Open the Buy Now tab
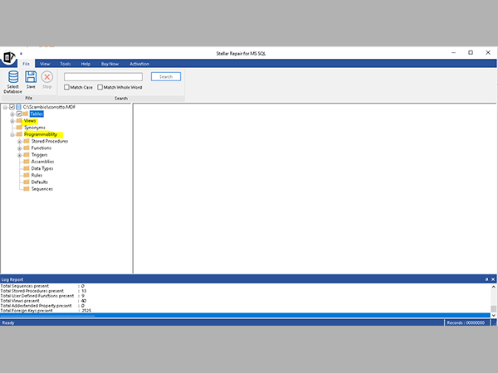This screenshot has width=498, height=373. click(x=110, y=64)
